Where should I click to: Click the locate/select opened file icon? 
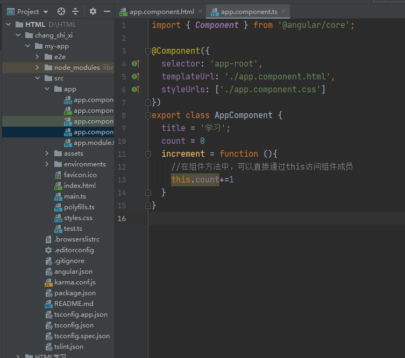pos(61,11)
